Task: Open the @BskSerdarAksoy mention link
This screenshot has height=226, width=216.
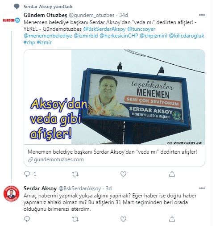Action: click(x=104, y=29)
